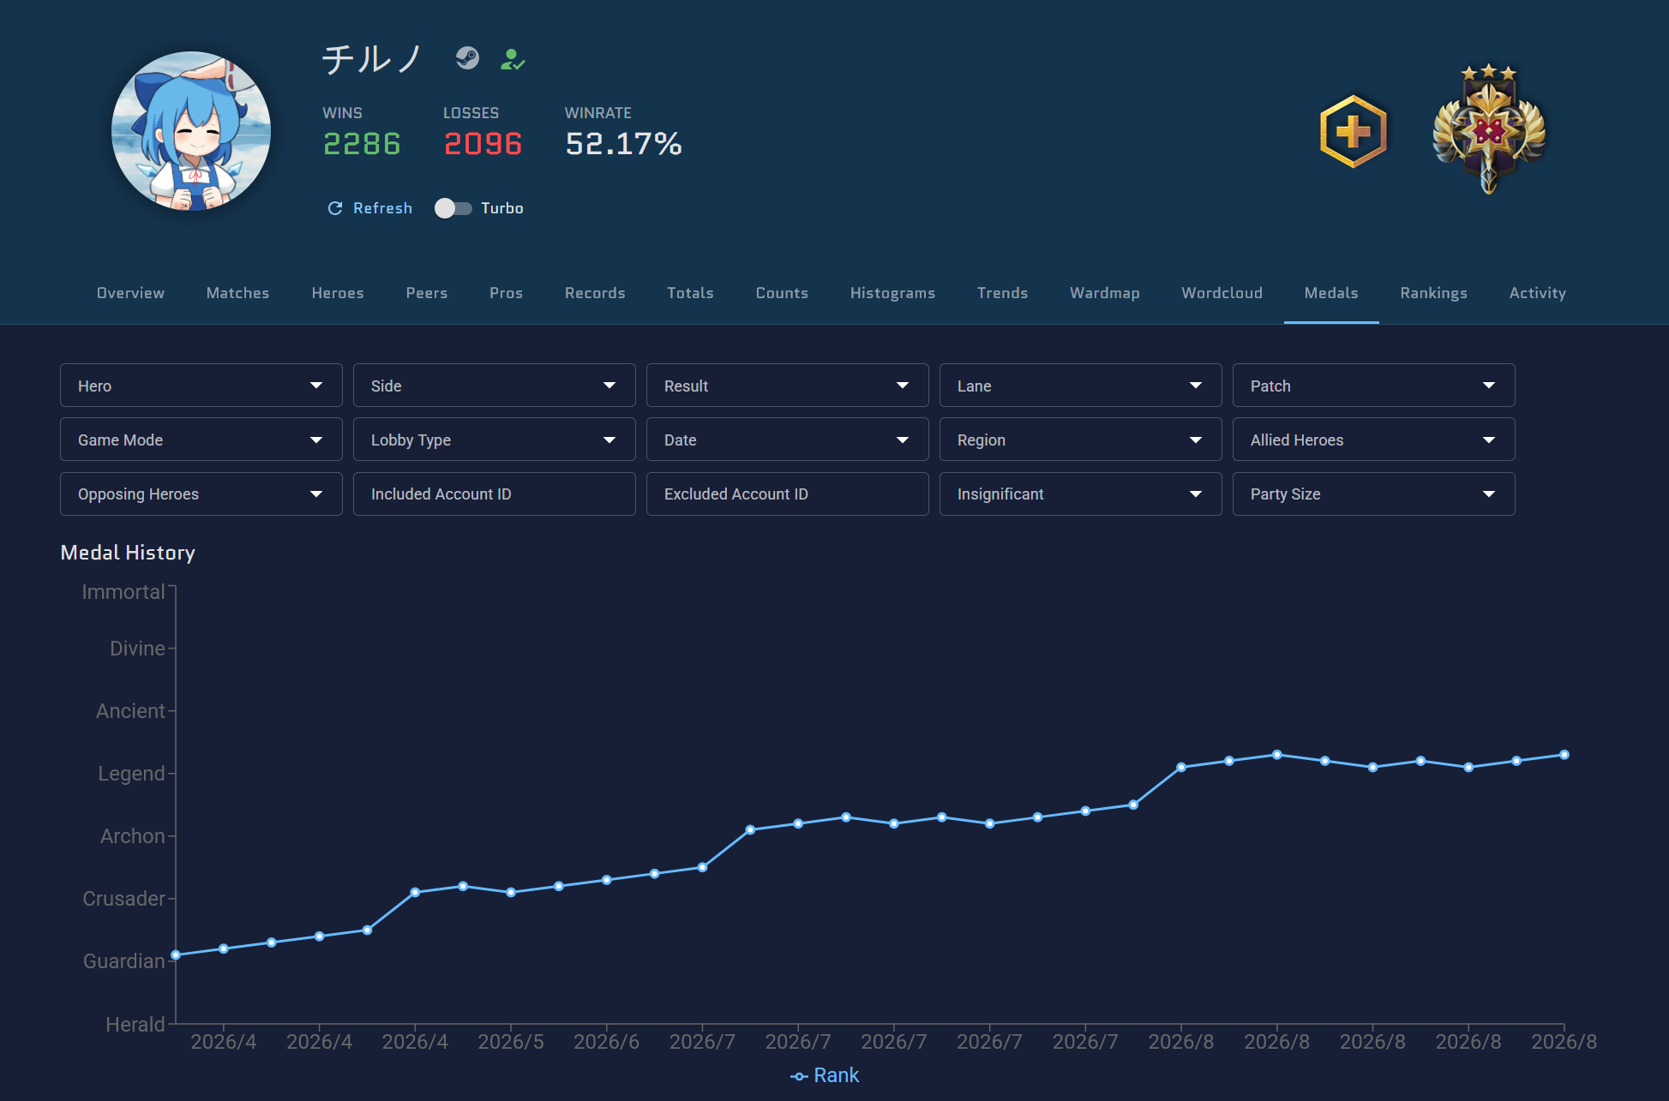Open the Steam profile icon
This screenshot has width=1669, height=1101.
point(467,58)
